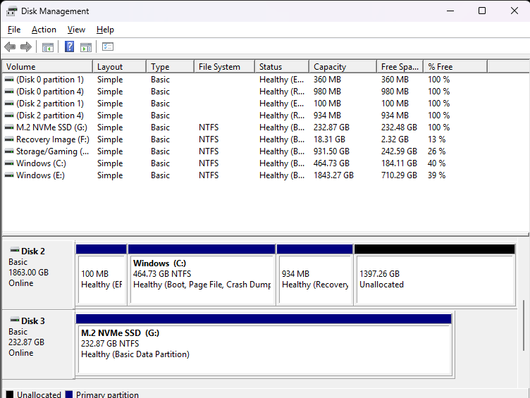Click drive icon beside Recovery Image (F:)

[9, 139]
